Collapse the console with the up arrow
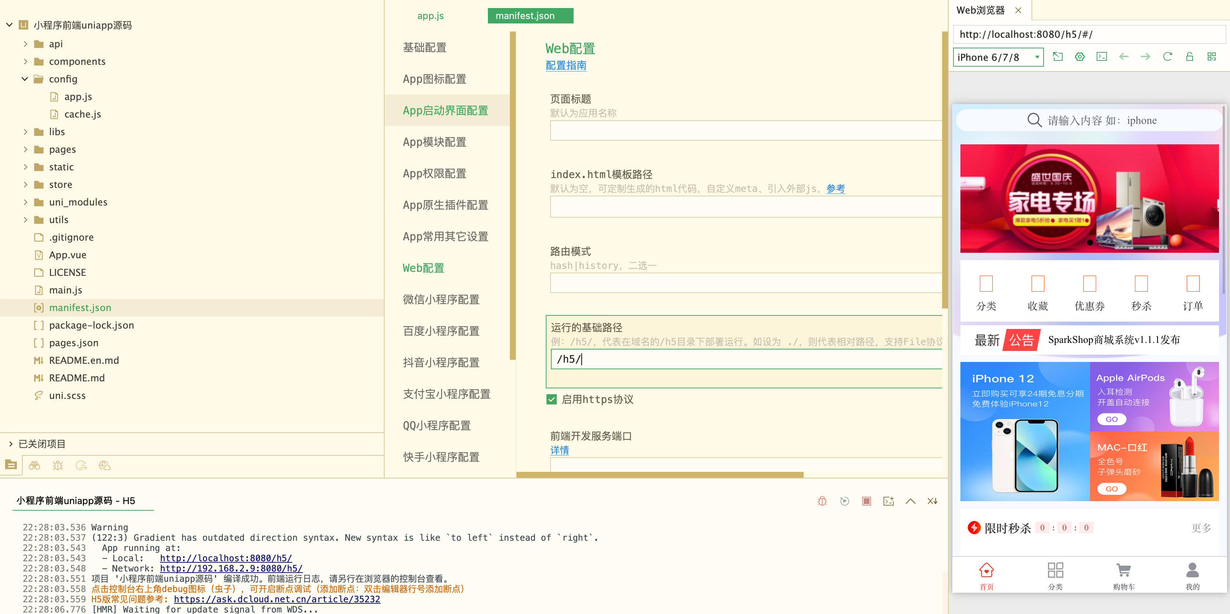The image size is (1230, 614). 910,501
